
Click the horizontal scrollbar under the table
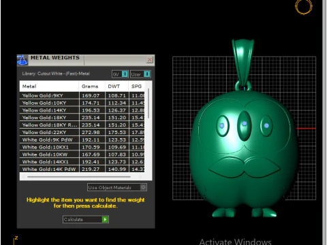[x=79, y=177]
